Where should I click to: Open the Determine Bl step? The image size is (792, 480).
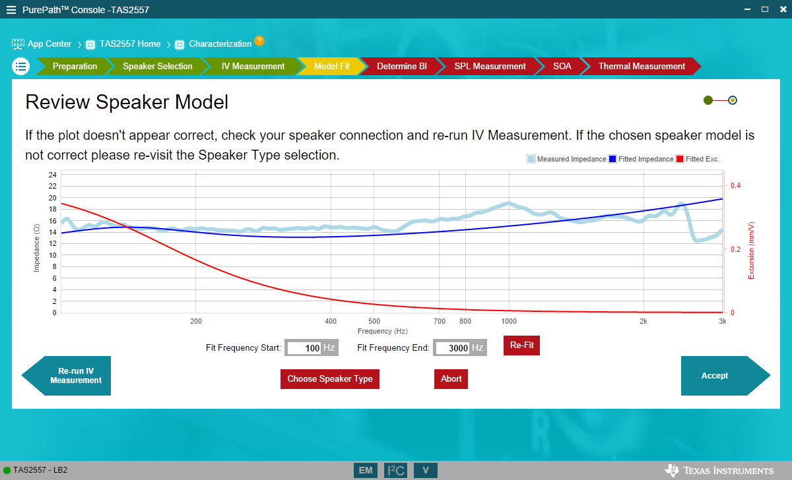point(402,67)
